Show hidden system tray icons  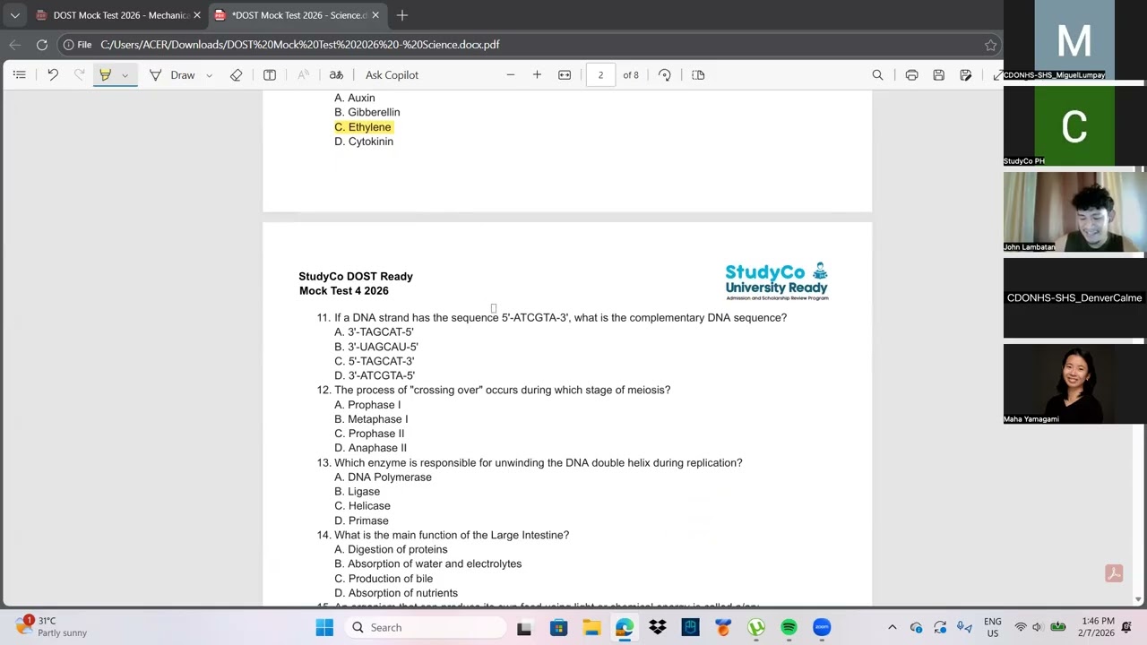click(x=892, y=628)
